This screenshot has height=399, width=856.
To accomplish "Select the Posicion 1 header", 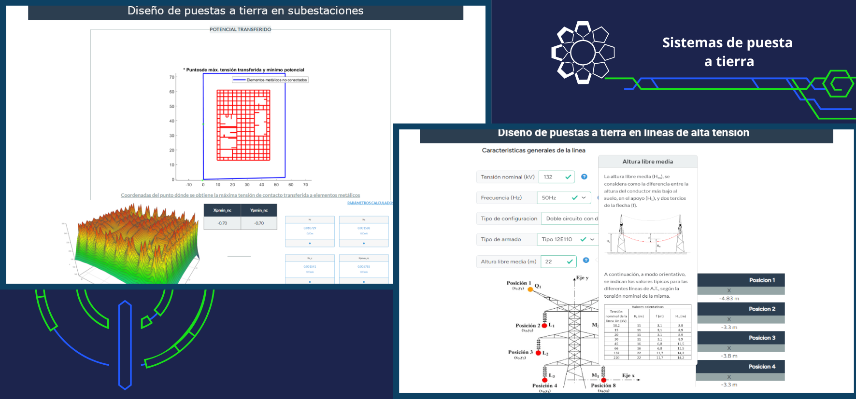I will [741, 280].
